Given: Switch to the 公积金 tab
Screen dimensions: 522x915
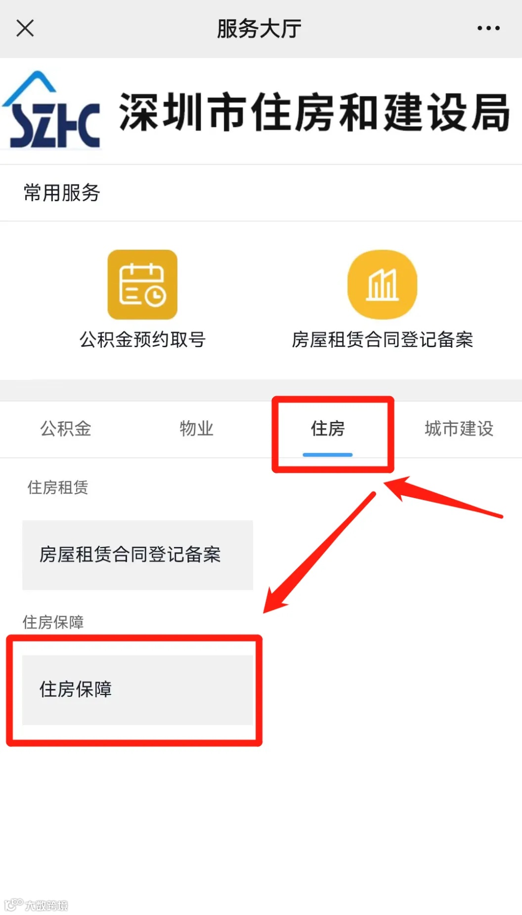Looking at the screenshot, I should click(66, 428).
